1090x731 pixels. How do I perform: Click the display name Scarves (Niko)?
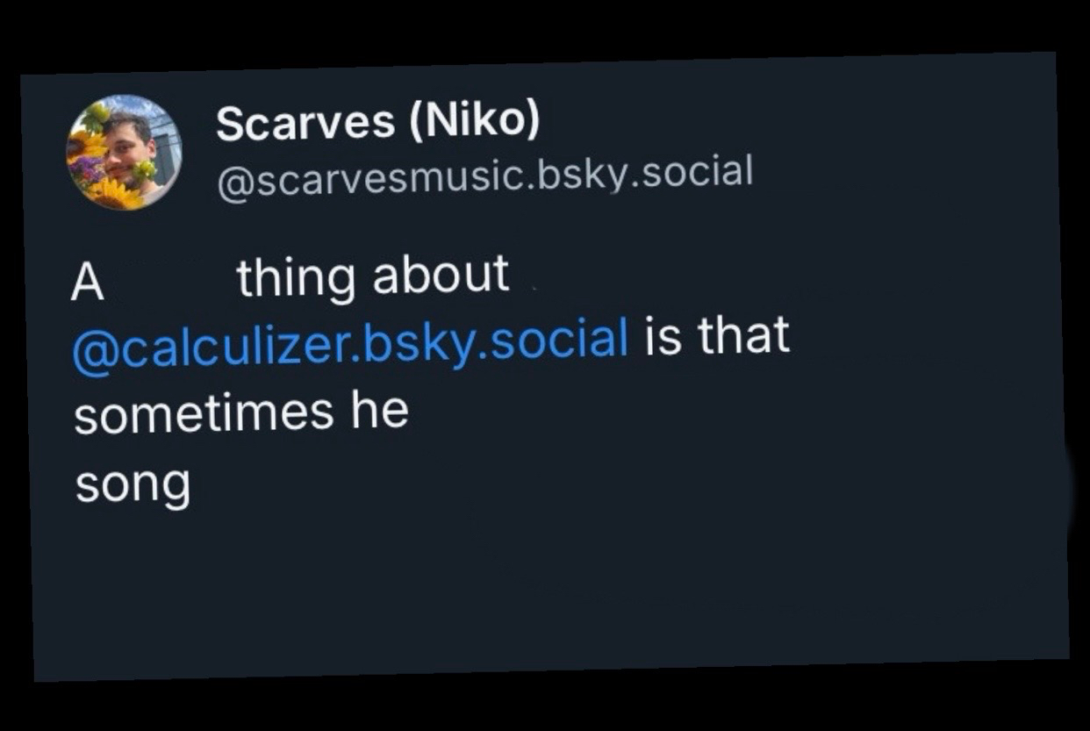[x=376, y=123]
